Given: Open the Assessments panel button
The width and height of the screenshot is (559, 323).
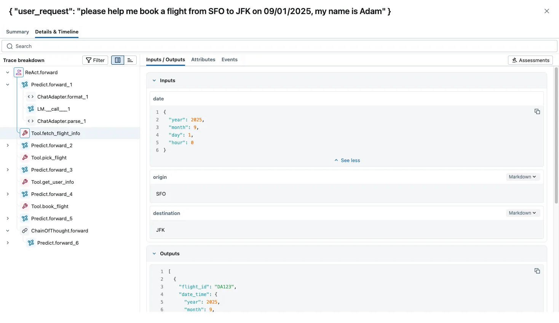Looking at the screenshot, I should (530, 60).
